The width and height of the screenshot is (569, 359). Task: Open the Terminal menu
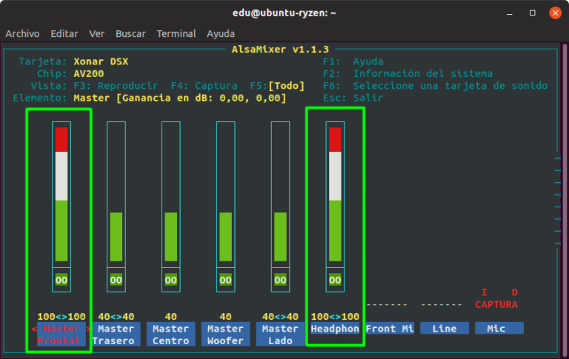point(176,34)
